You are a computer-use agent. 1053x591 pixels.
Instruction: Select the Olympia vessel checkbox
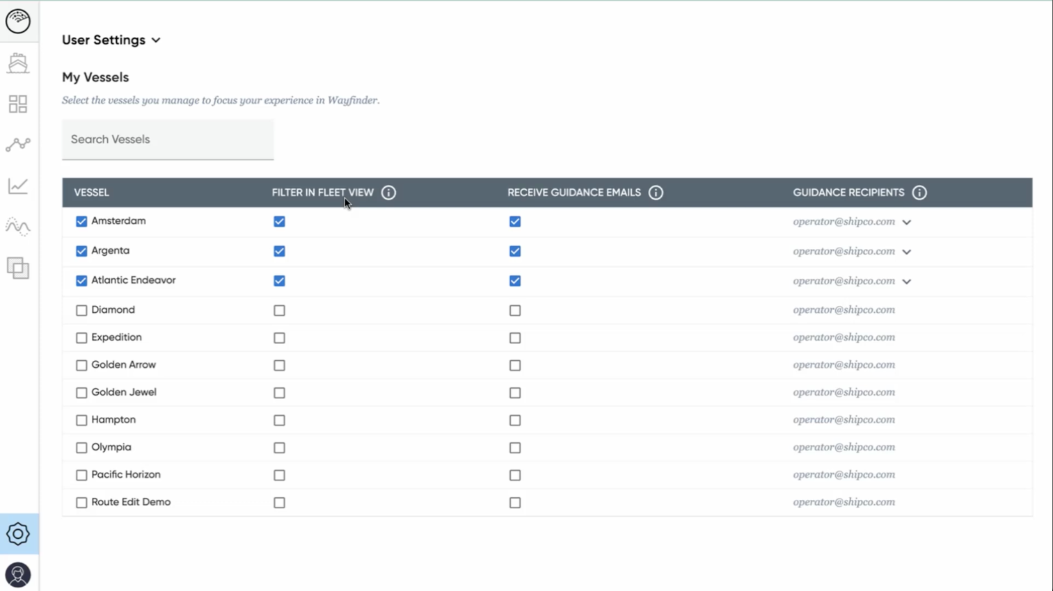[81, 448]
